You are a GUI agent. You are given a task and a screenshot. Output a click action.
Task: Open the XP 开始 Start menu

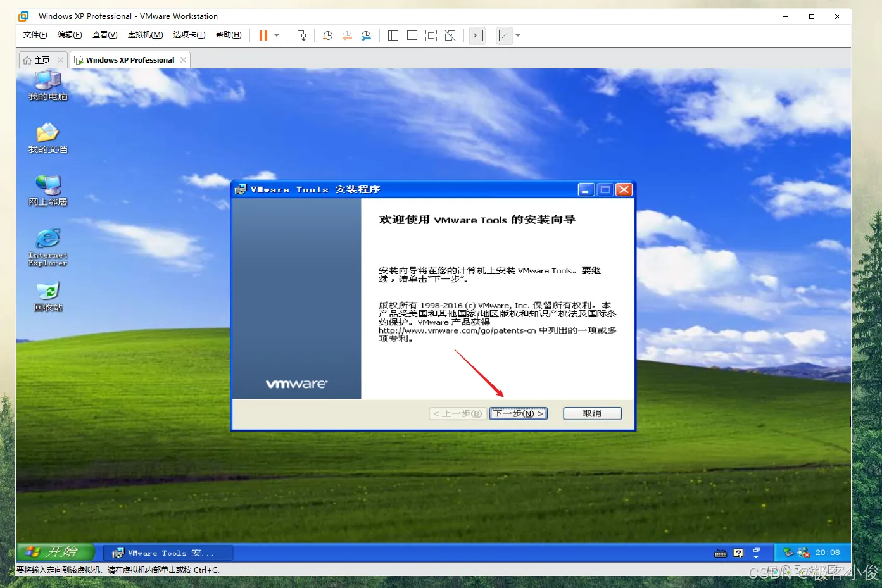point(56,552)
